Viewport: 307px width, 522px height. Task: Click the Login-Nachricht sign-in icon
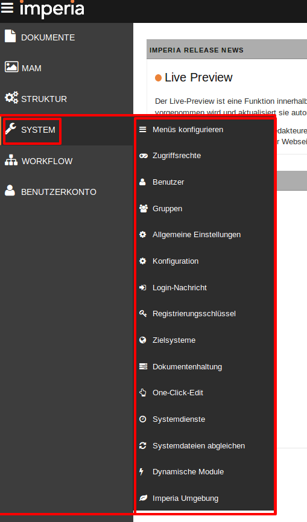(x=143, y=287)
